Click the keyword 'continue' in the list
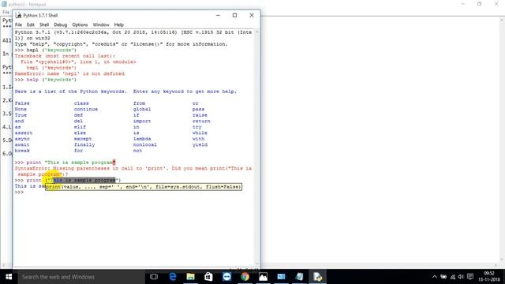The height and width of the screenshot is (284, 505). pos(86,109)
